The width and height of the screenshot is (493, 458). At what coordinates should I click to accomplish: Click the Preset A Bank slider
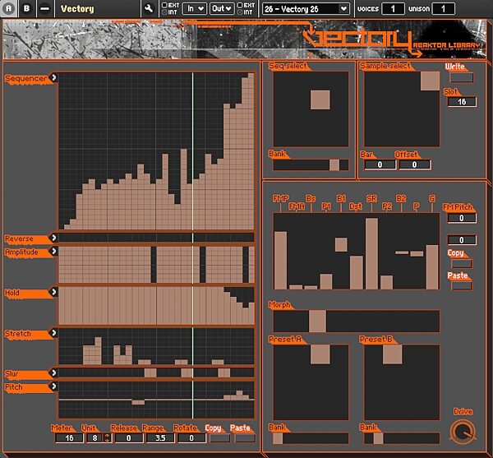pyautogui.click(x=311, y=438)
